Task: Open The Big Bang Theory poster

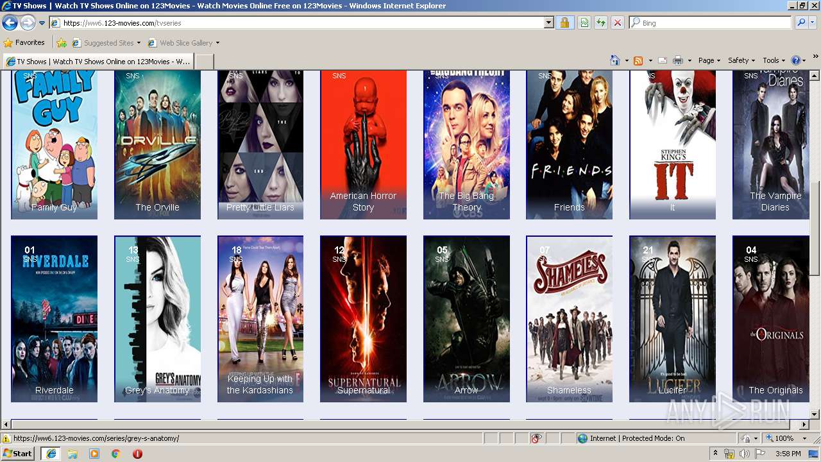Action: [x=466, y=144]
